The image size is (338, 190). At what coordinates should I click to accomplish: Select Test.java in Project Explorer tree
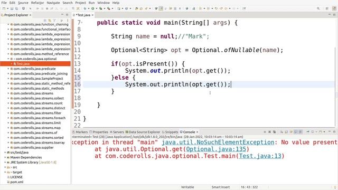[x=23, y=64]
